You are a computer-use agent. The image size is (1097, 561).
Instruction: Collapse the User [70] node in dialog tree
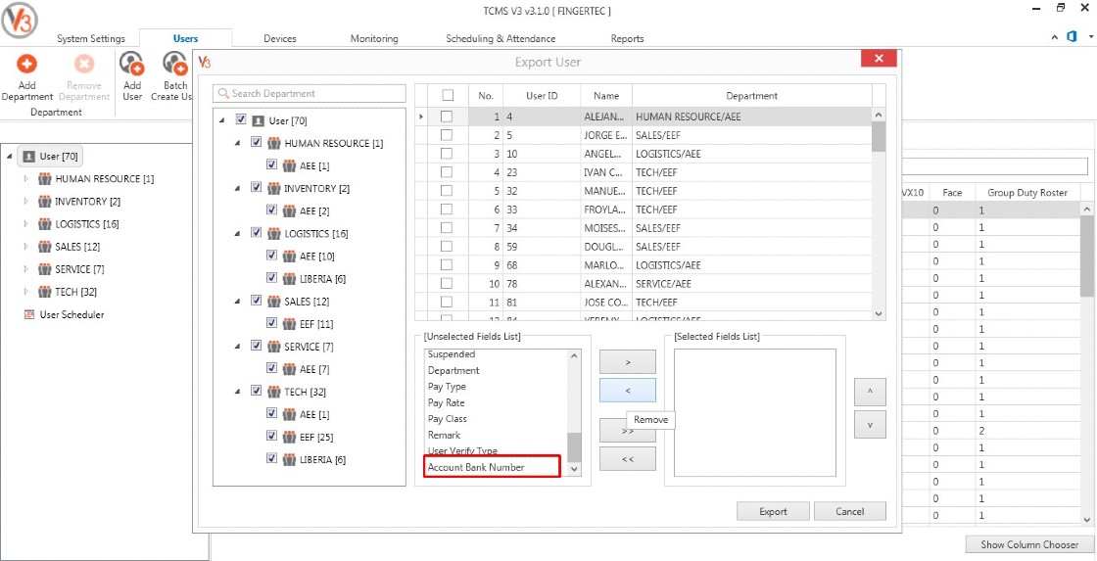tap(222, 121)
